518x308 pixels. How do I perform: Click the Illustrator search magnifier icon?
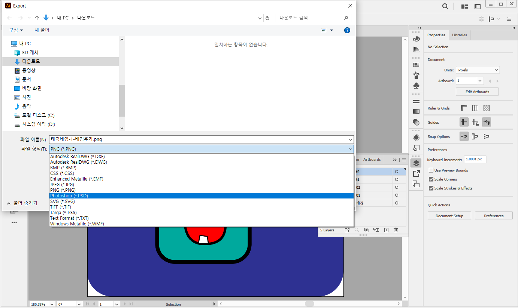tap(445, 6)
